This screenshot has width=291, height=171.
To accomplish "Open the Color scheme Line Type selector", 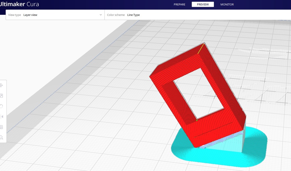I will [133, 15].
